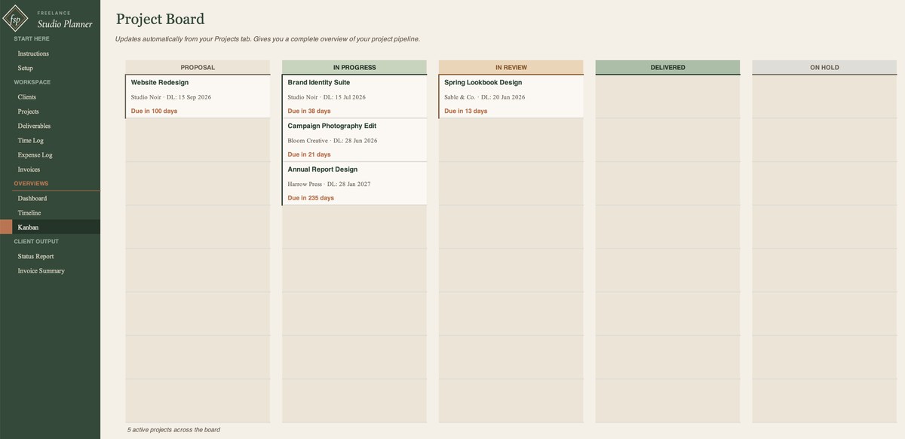Click the ON HOLD column header

click(x=824, y=68)
